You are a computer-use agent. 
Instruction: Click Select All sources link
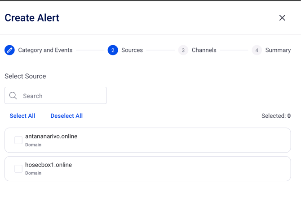[22, 116]
